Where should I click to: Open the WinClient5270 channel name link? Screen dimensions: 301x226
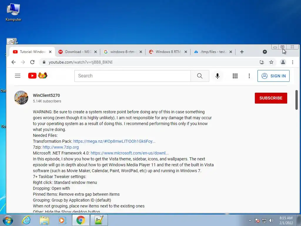[46, 95]
